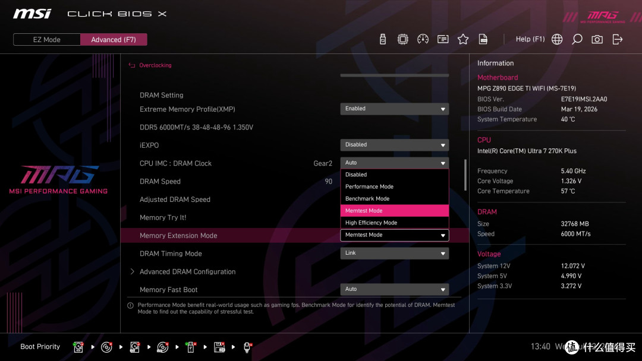
Task: Open the Extreme Memory Profile(XMP) dropdown
Action: (x=394, y=109)
